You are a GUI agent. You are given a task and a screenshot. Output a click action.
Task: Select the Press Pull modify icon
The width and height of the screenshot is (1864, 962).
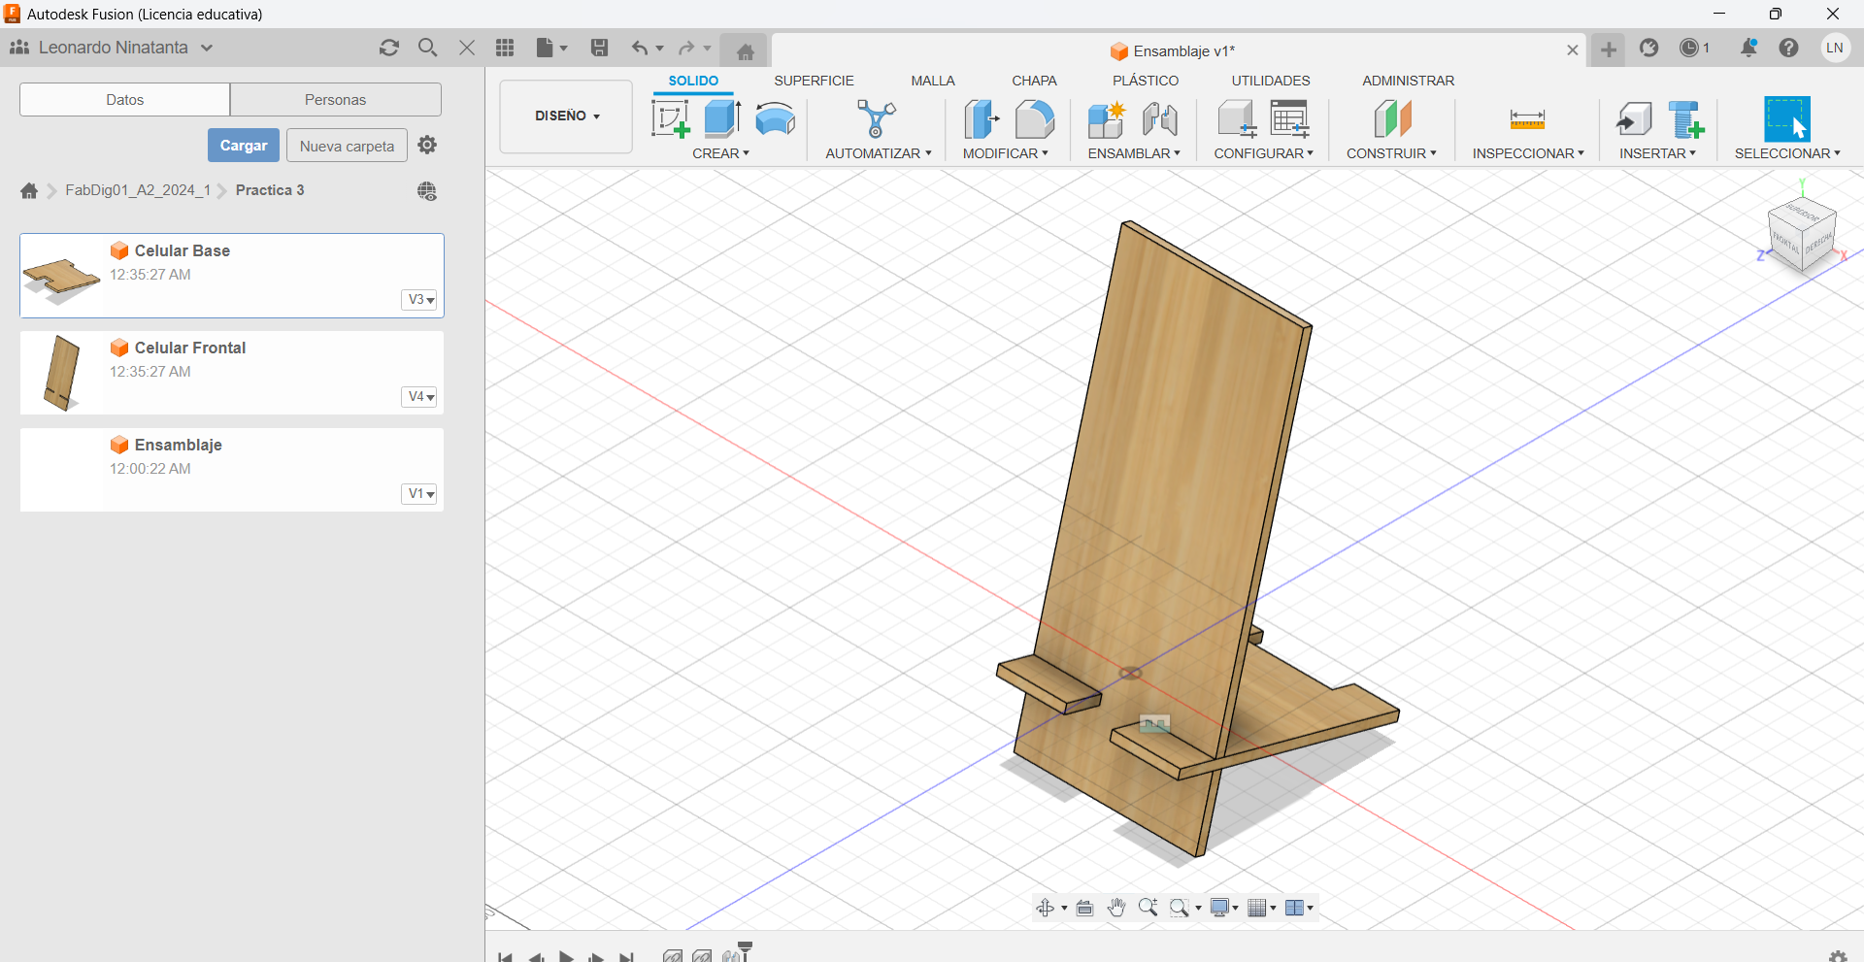tap(982, 119)
